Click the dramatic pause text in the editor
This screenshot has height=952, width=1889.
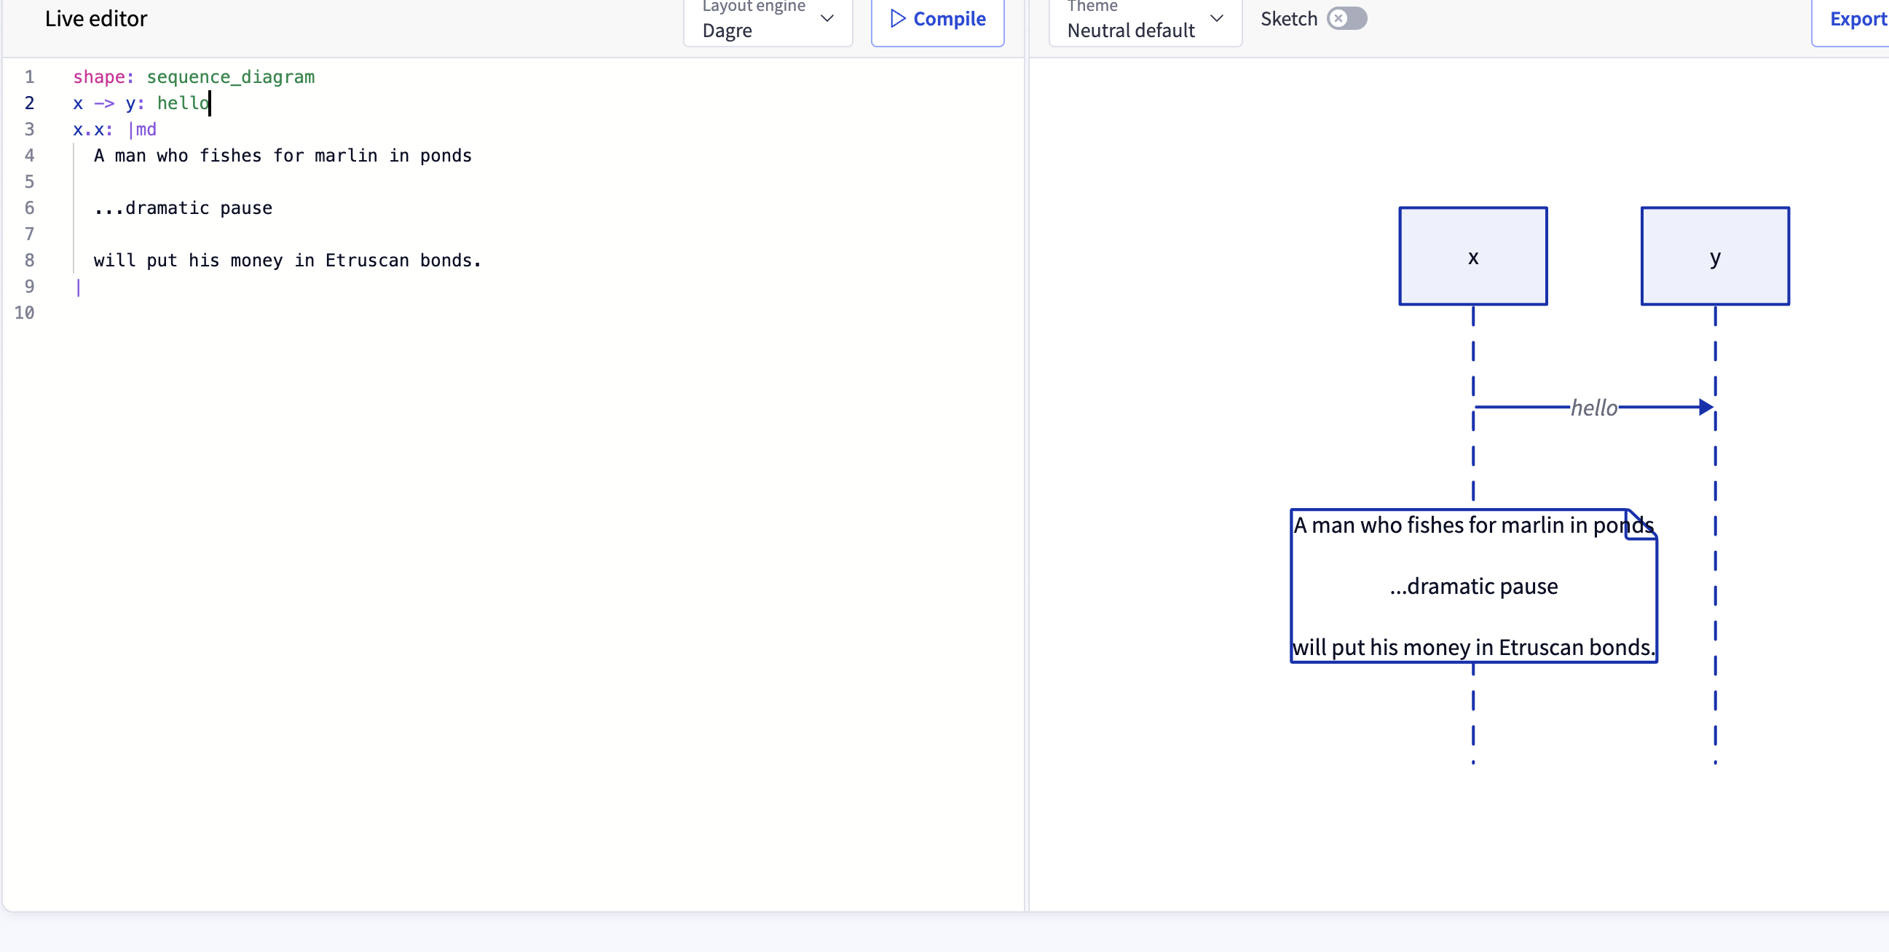point(183,207)
